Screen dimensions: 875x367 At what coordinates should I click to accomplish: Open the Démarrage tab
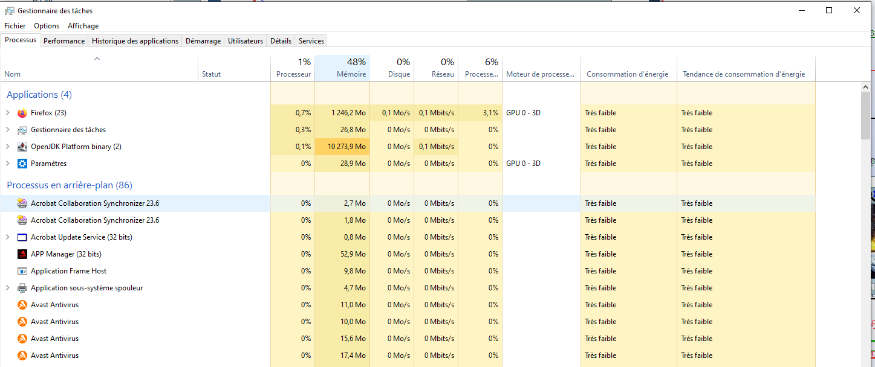(203, 41)
